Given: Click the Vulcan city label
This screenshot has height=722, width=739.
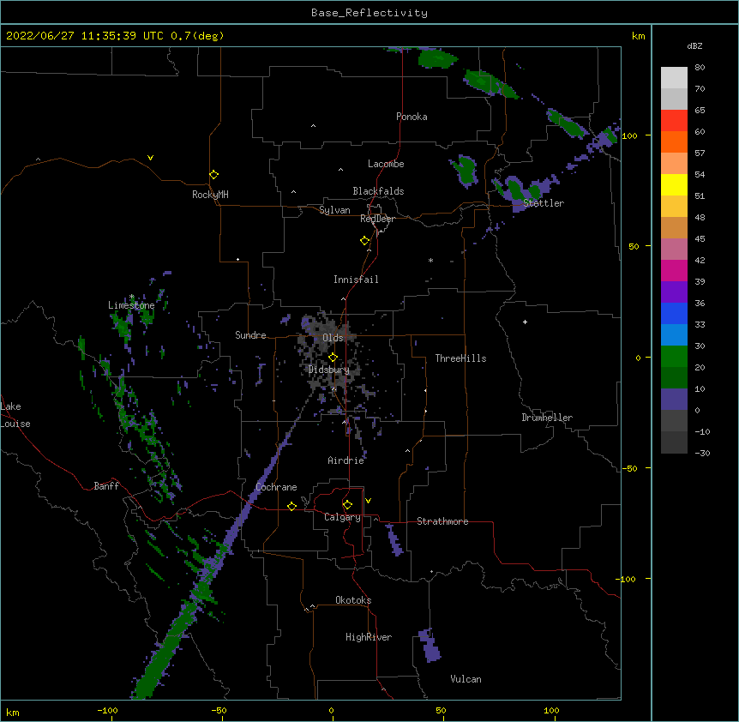Looking at the screenshot, I should click(466, 679).
